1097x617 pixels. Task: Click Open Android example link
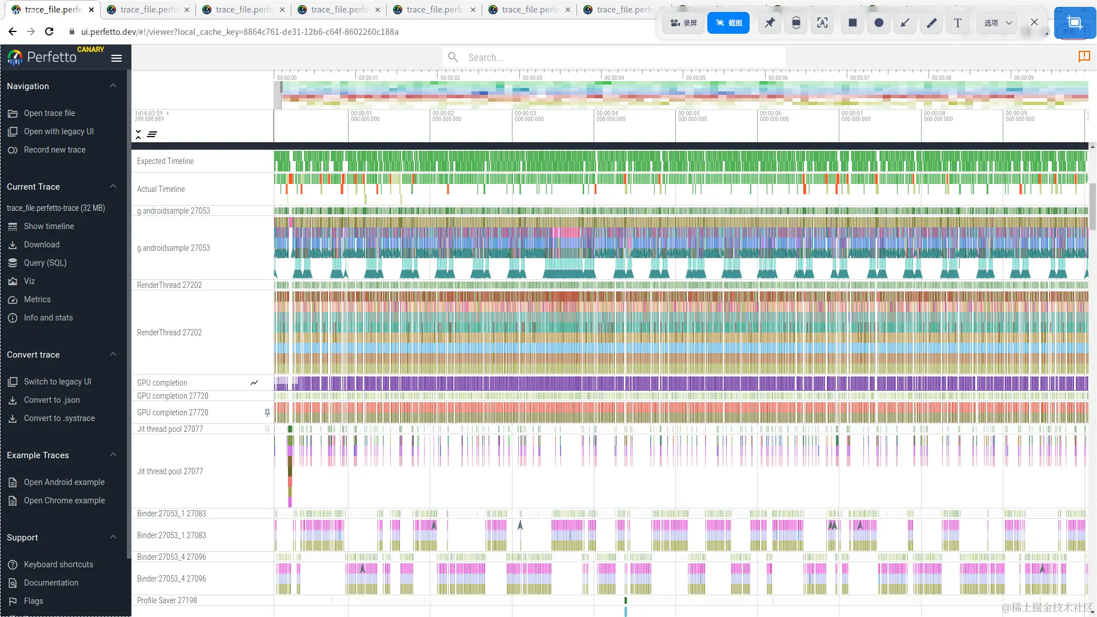point(64,482)
